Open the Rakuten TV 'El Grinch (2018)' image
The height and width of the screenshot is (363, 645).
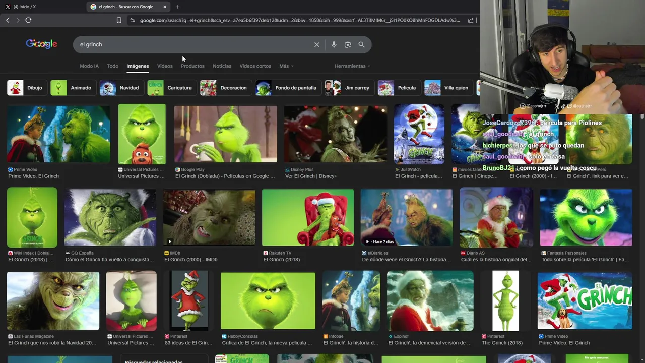coord(308,217)
